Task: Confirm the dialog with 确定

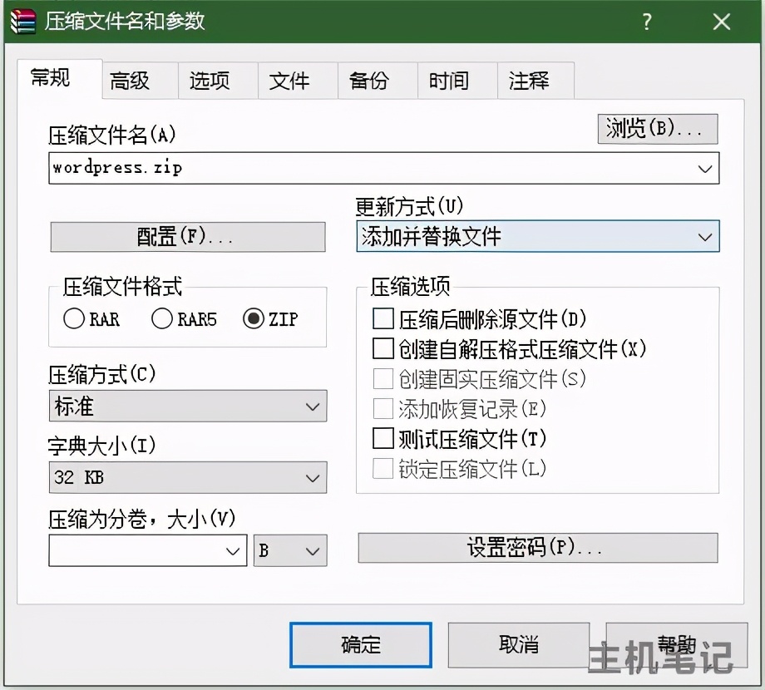Action: coord(360,645)
